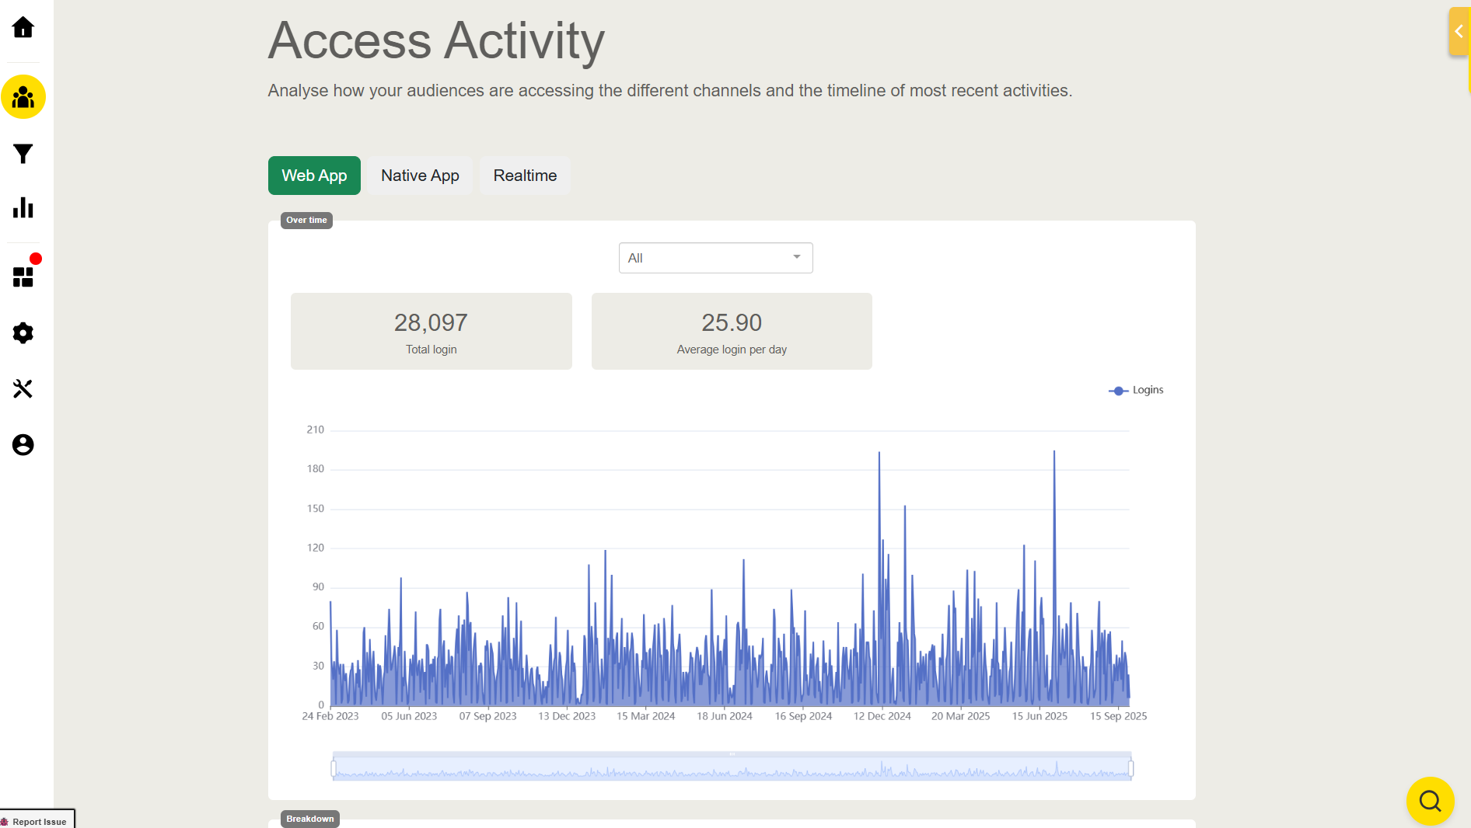Click the 16 Sep 2024 axis label
Viewport: 1471px width, 828px height.
[804, 716]
